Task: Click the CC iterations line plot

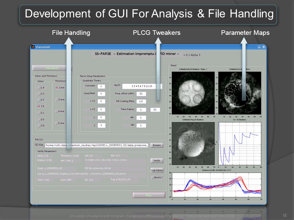Action: pos(239,144)
